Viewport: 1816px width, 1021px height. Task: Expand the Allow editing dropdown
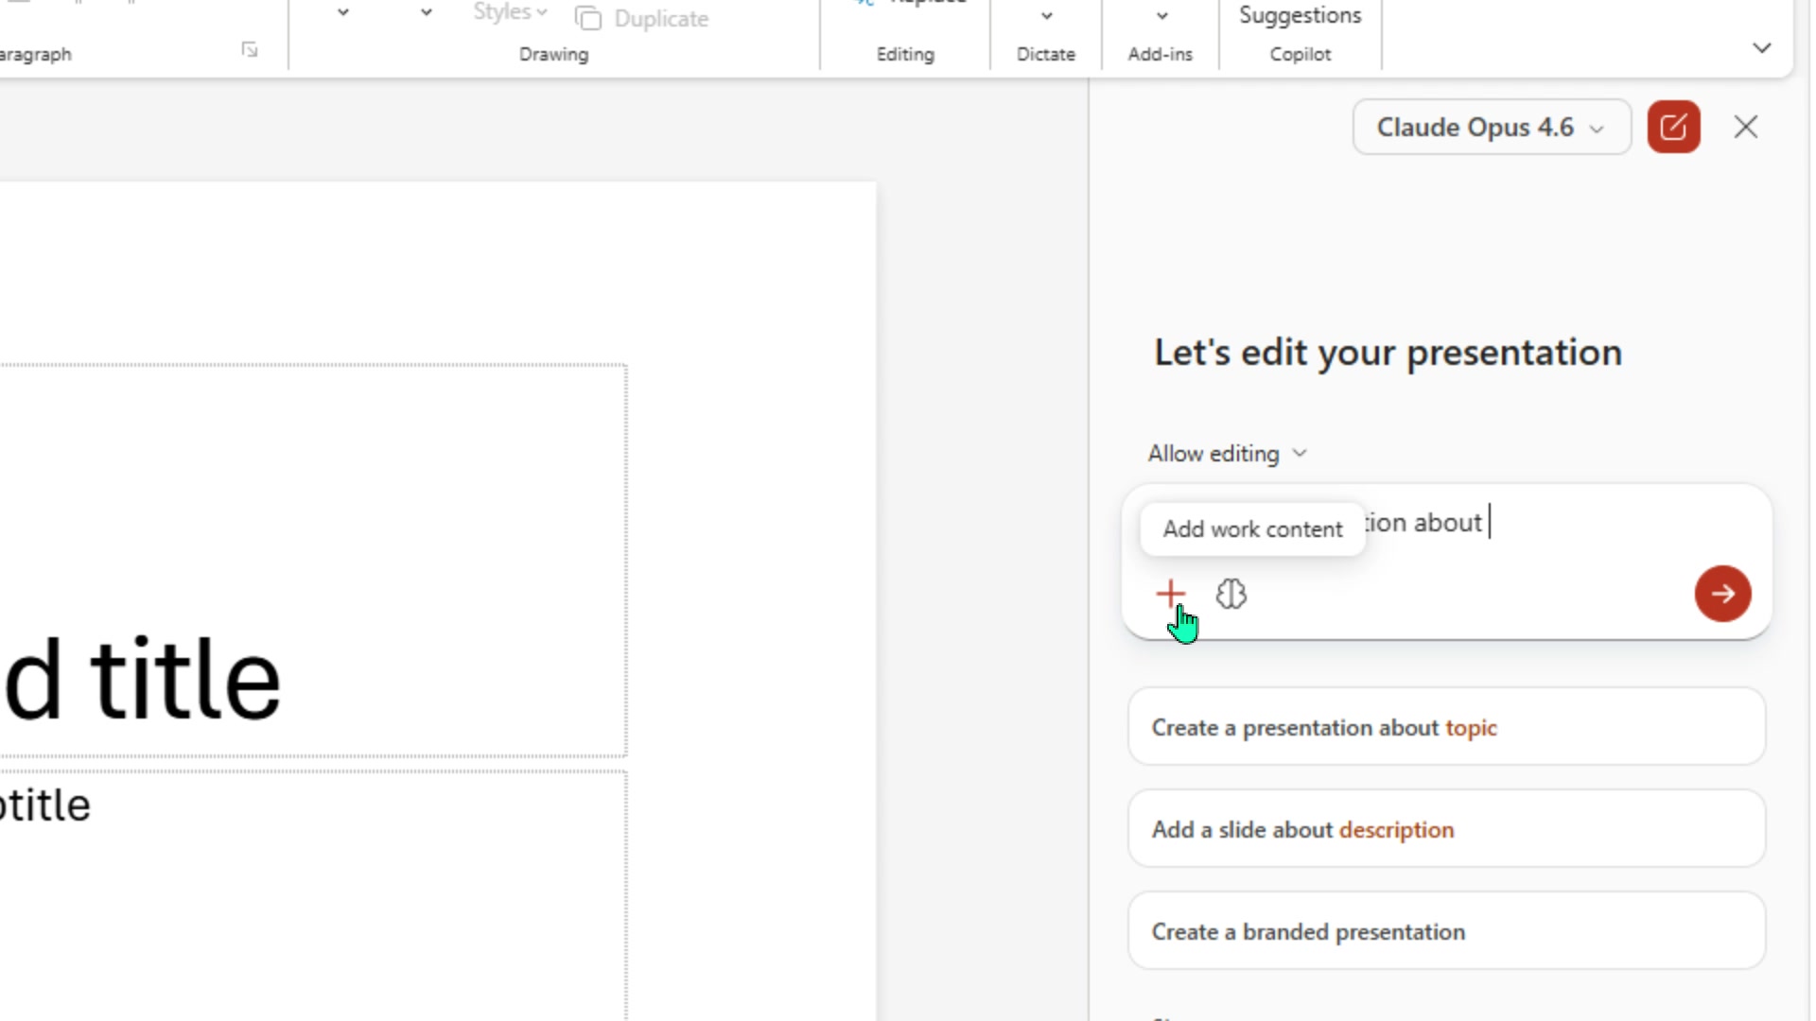1227,454
